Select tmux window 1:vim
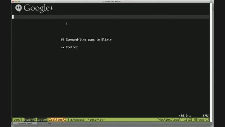This screenshot has height=127, width=225. (42, 120)
